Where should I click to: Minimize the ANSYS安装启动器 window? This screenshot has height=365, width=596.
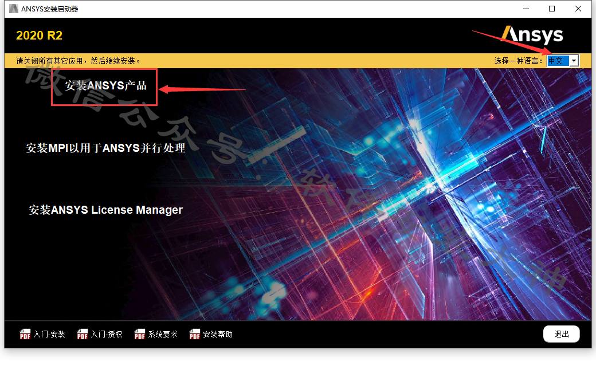526,9
